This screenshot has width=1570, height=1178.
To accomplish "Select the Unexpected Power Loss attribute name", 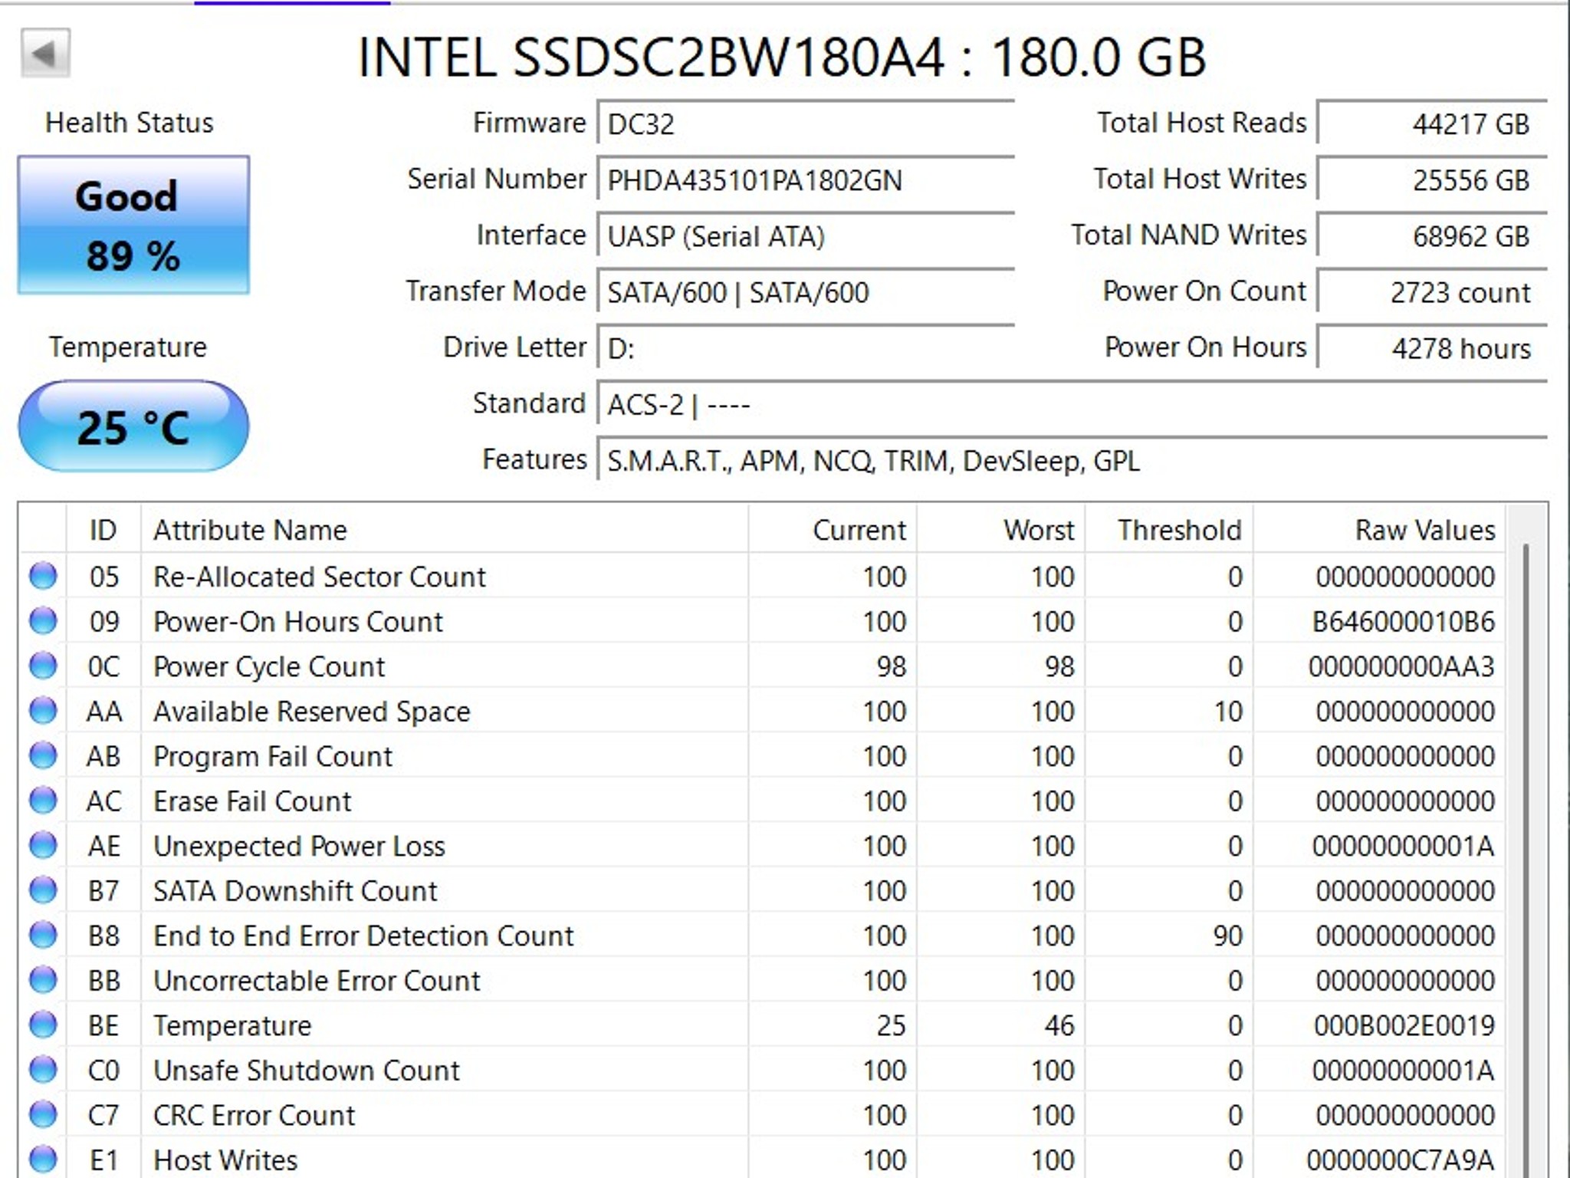I will pos(299,846).
